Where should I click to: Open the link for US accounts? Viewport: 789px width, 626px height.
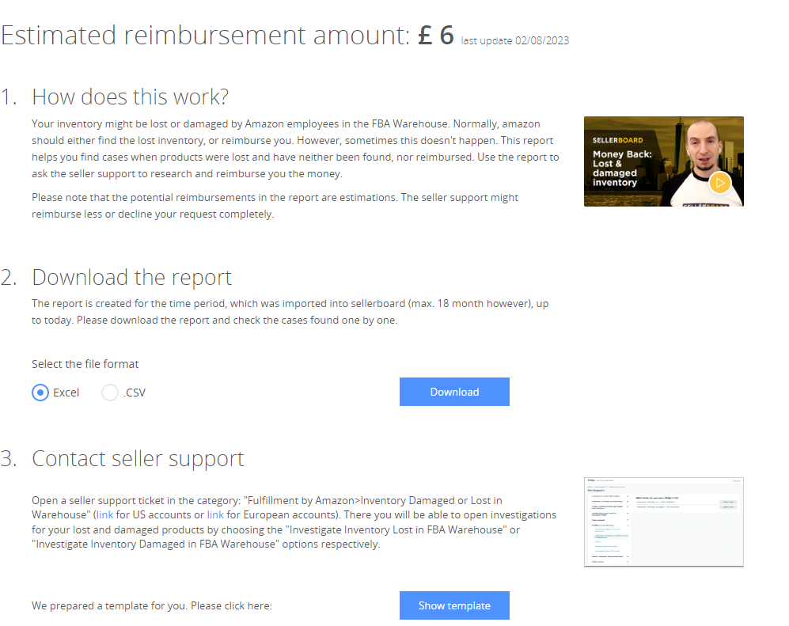point(105,515)
